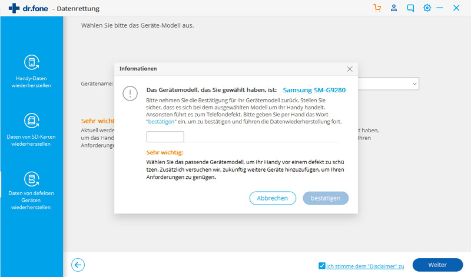Screen dimensions: 471x277
Task: Toggle the Disclaimer agreement checkbox
Action: pos(321,266)
